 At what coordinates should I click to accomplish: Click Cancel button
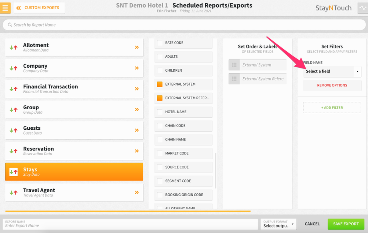point(312,224)
